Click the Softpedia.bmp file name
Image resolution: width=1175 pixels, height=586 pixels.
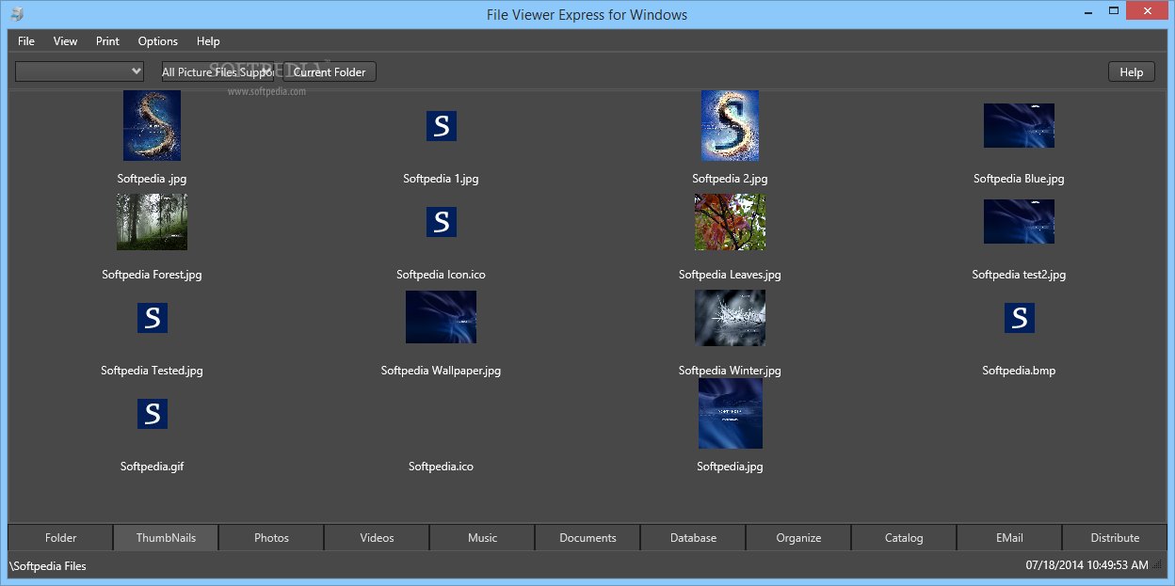point(1020,371)
